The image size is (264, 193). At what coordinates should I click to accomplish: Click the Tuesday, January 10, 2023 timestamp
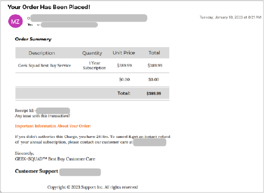click(x=230, y=17)
